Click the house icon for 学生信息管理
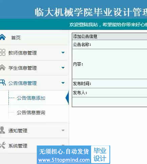Screen dimensions: 147x164 (x=3, y=67)
